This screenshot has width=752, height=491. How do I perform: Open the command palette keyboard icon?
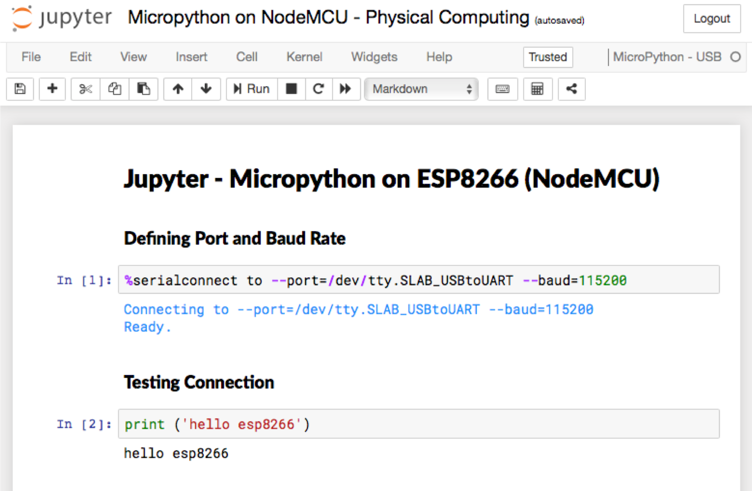pos(502,89)
